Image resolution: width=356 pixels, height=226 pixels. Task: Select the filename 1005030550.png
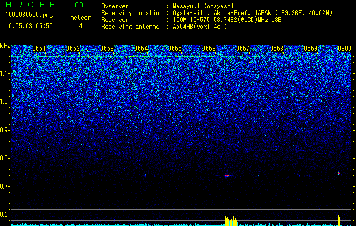coord(29,15)
